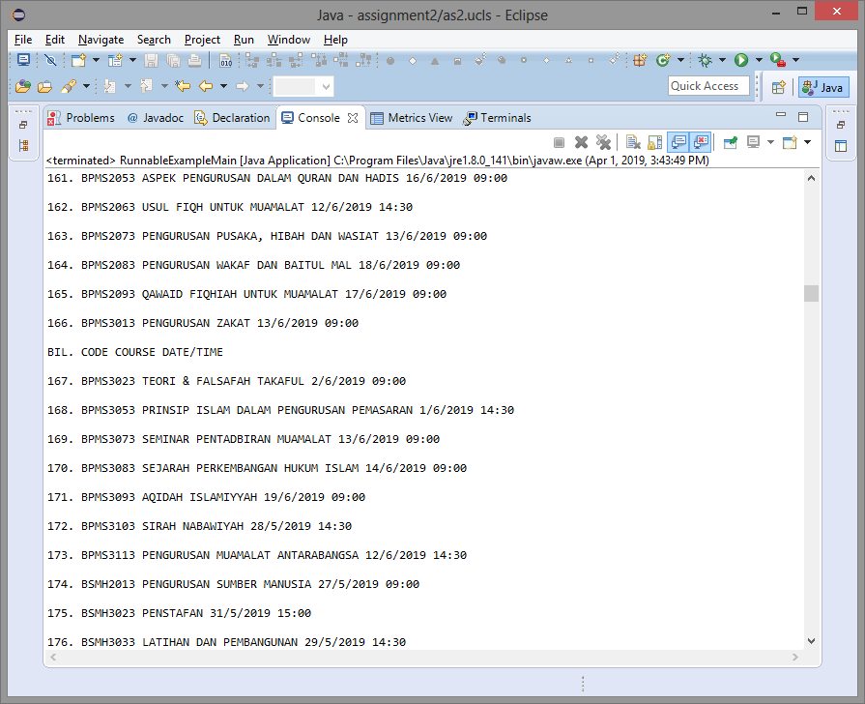Toggle Scroll Lock in console
The height and width of the screenshot is (704, 865).
655,142
